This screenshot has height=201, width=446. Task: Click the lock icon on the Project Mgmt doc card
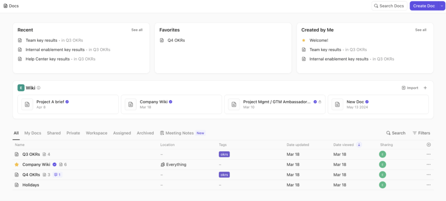click(x=320, y=102)
